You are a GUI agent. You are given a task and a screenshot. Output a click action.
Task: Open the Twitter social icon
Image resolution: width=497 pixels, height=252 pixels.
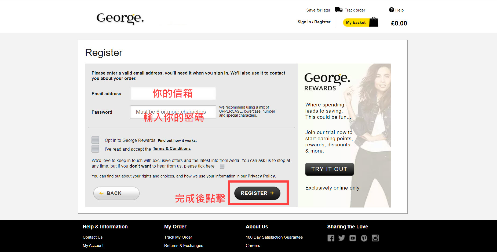[342, 238]
